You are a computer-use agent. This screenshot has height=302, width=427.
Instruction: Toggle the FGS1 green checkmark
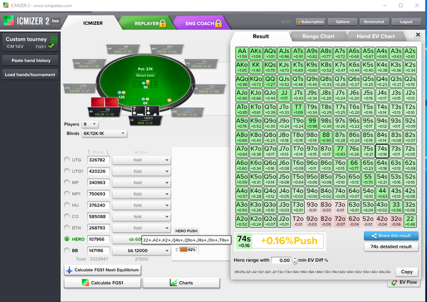click(x=51, y=46)
